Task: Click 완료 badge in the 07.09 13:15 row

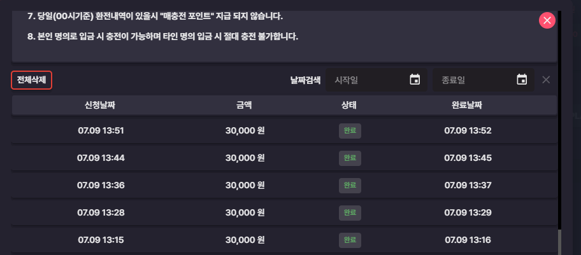Action: [350, 240]
